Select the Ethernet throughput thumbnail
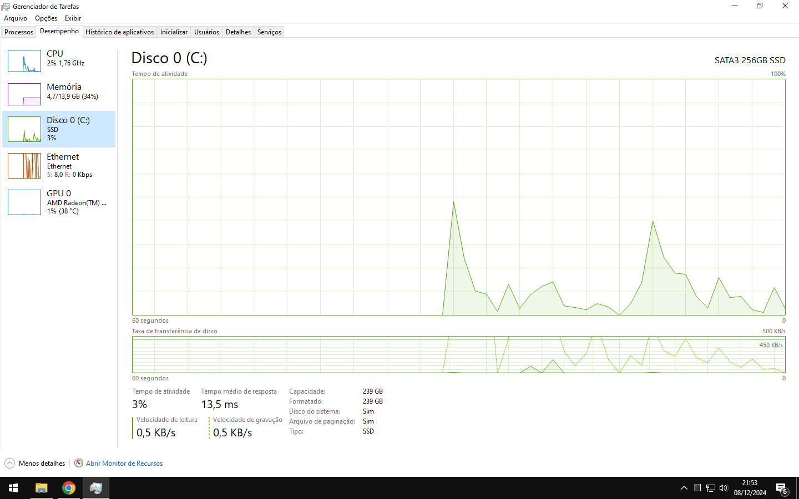 [24, 166]
